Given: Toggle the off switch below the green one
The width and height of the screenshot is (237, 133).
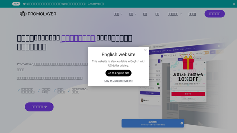Looking at the screenshot, I should 158,88.
